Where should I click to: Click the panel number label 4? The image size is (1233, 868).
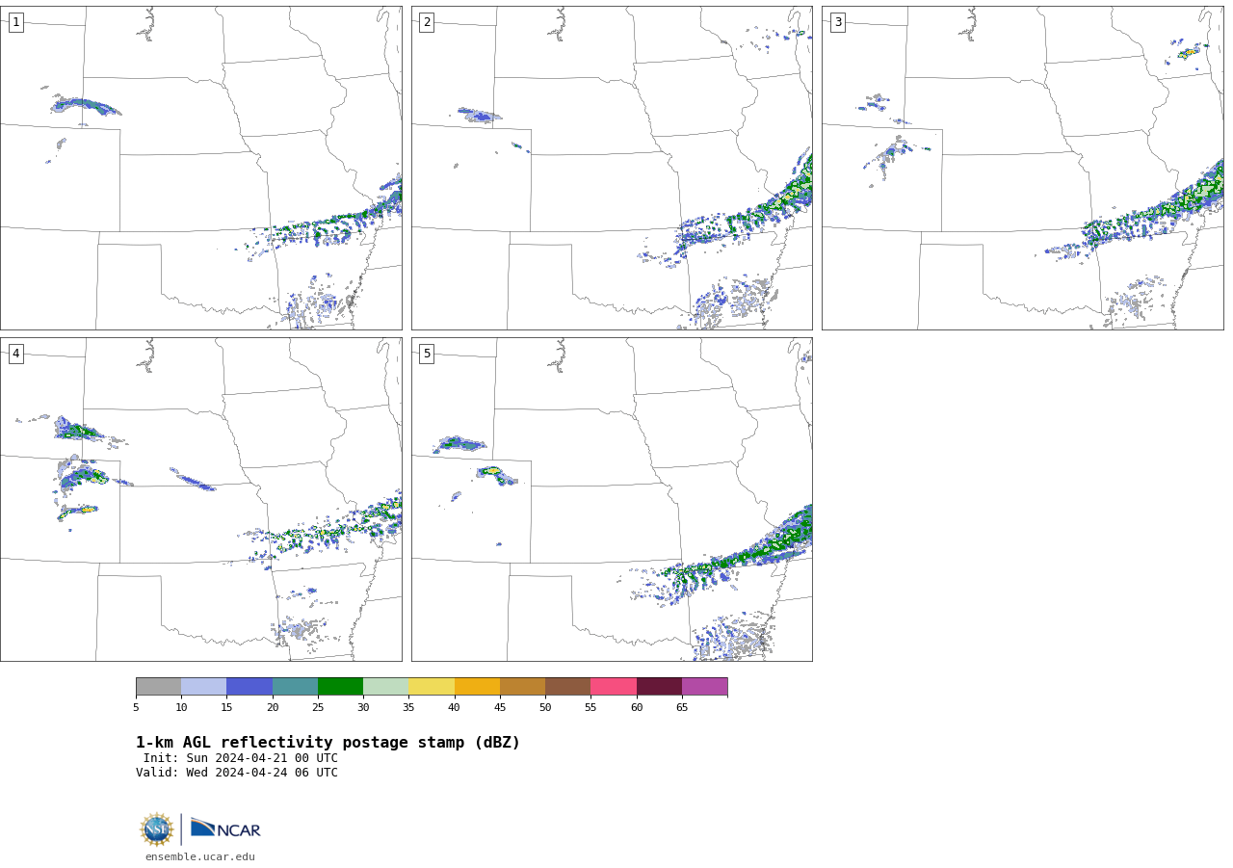(15, 354)
